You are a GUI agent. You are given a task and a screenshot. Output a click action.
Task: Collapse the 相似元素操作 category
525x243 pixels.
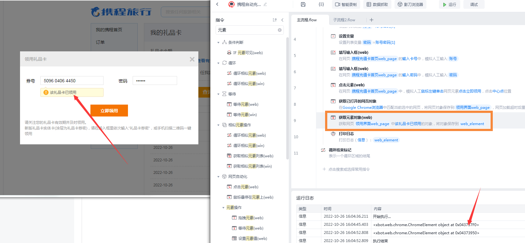[x=218, y=125]
